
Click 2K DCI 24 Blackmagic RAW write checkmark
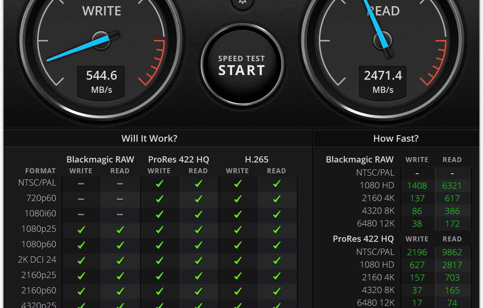[81, 261]
